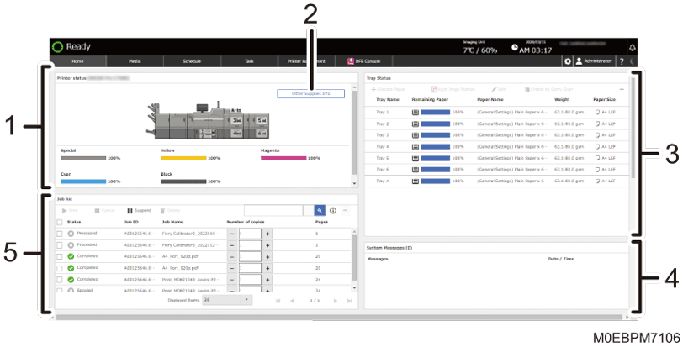Image resolution: width=683 pixels, height=347 pixels.
Task: Click the job list info icon
Action: [x=333, y=210]
